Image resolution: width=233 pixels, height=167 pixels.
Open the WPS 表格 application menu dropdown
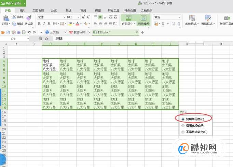24,3
